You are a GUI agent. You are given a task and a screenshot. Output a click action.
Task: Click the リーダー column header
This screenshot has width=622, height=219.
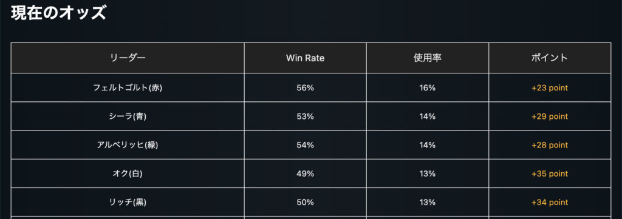click(128, 58)
